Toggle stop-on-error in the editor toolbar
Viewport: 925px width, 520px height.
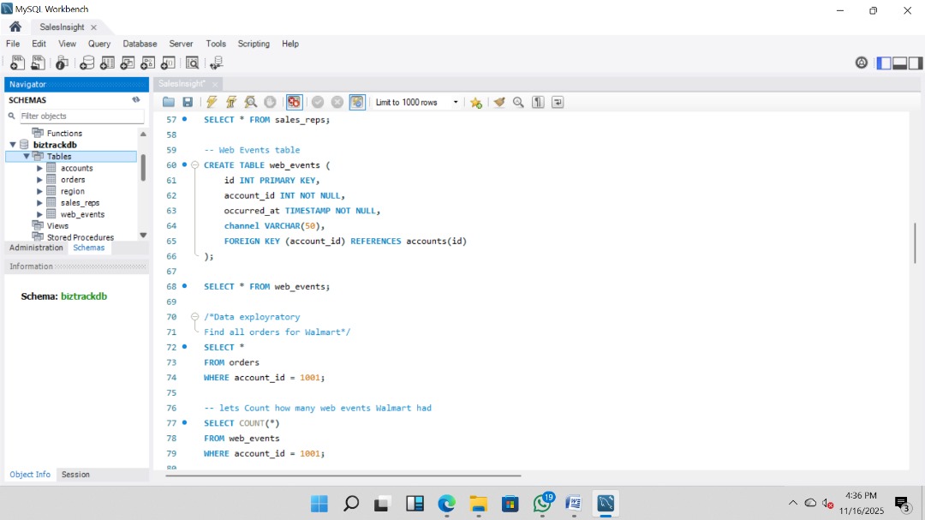295,102
